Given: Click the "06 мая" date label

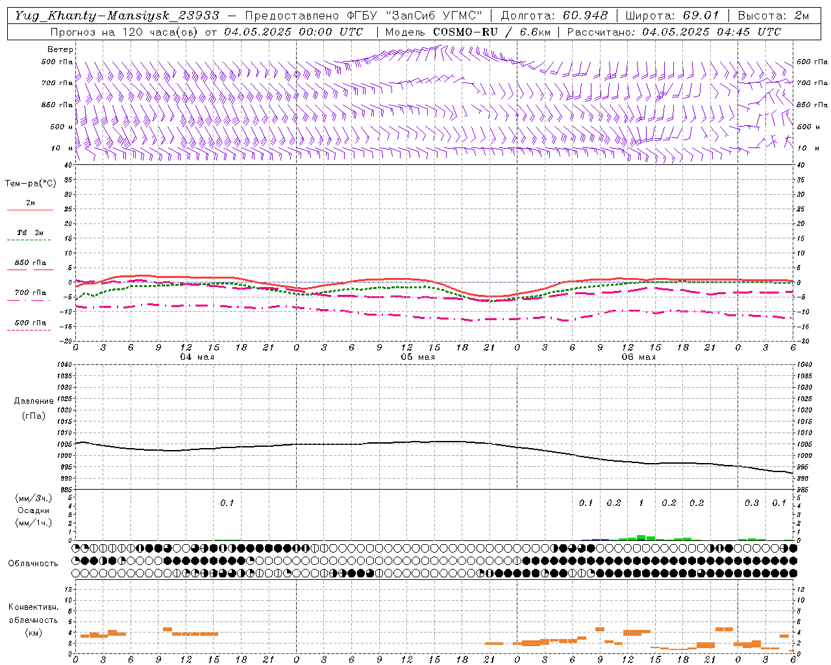Looking at the screenshot, I should (x=638, y=357).
